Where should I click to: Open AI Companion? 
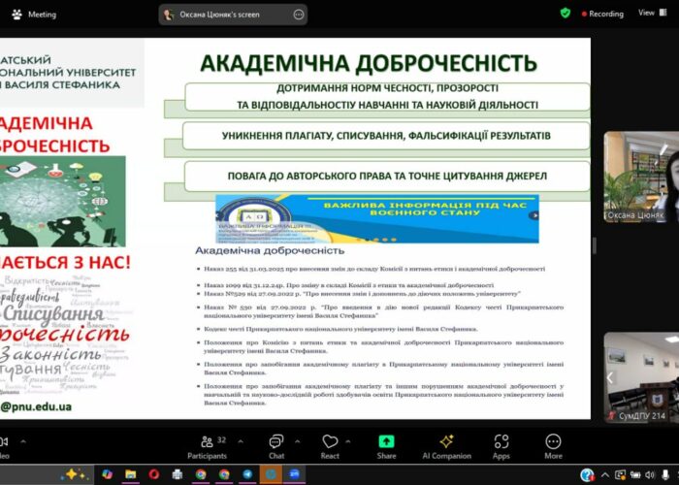click(x=446, y=445)
